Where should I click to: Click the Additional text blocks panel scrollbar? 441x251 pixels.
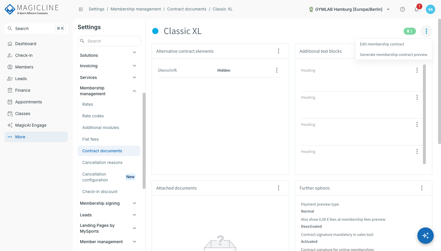click(424, 114)
